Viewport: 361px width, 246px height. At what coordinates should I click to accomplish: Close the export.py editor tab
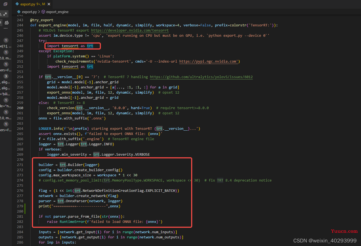[49, 4]
